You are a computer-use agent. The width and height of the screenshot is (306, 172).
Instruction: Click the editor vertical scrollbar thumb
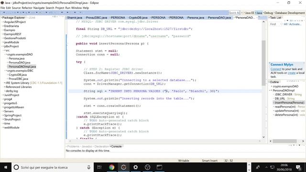click(x=263, y=63)
